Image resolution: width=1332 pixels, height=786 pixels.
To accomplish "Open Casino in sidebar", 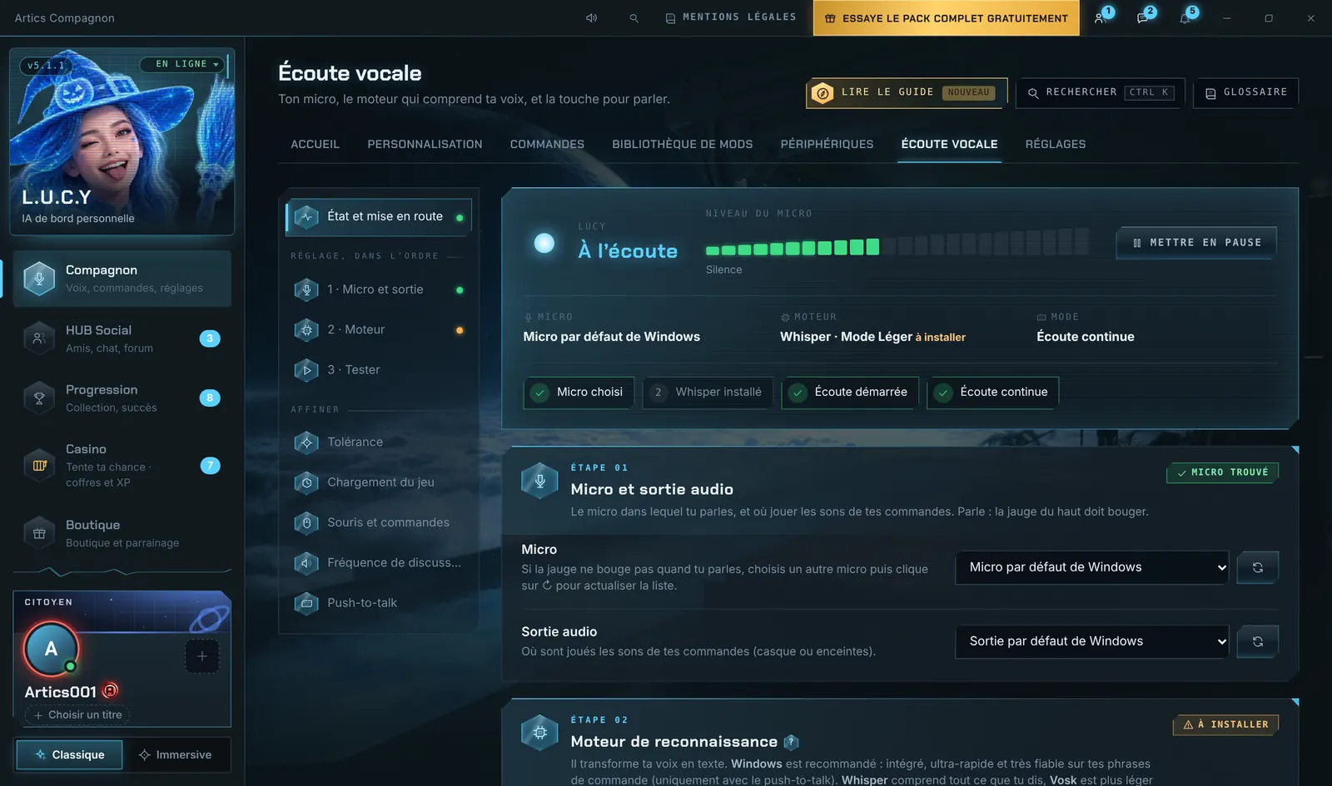I will (x=122, y=465).
